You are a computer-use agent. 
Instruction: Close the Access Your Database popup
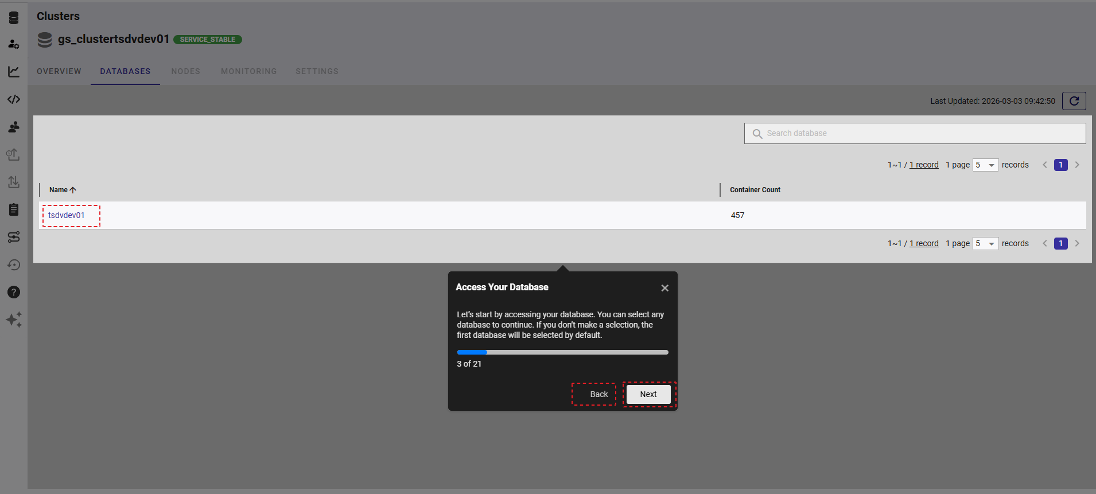(x=664, y=288)
